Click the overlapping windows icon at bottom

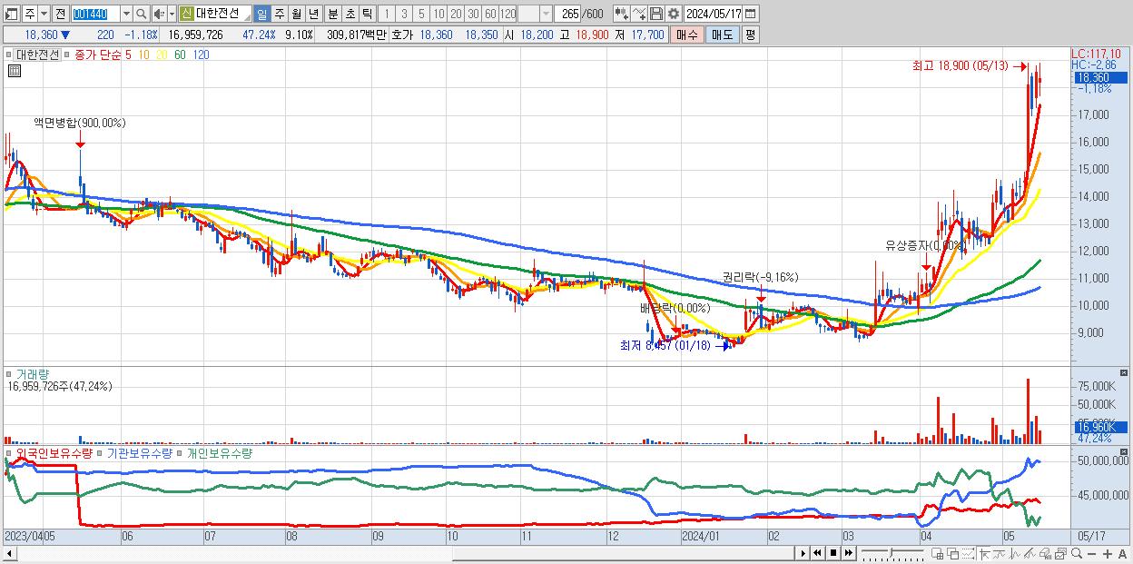tap(953, 553)
